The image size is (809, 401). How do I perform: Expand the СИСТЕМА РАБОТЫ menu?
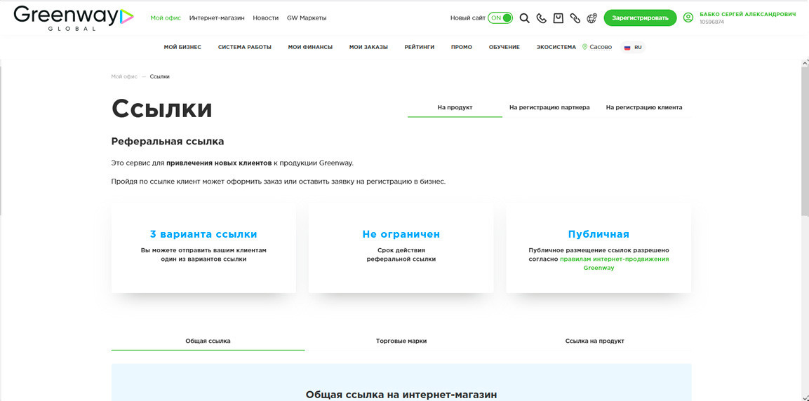click(x=245, y=47)
